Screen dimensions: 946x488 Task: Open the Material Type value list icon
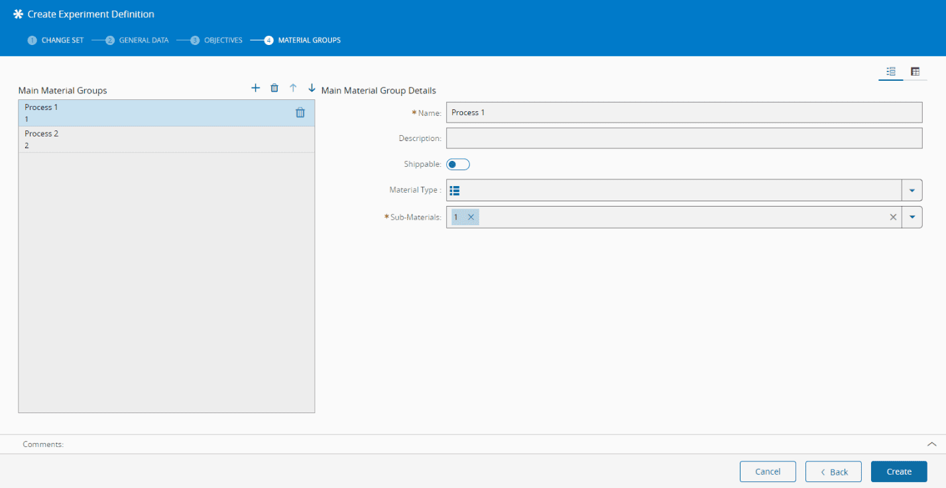tap(455, 190)
